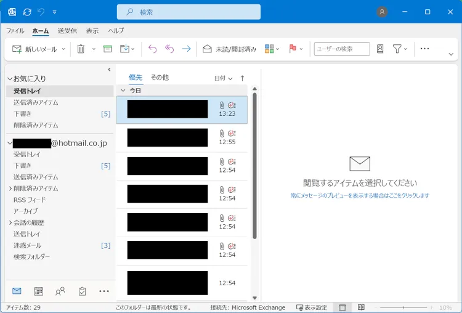The height and width of the screenshot is (313, 462).
Task: Click the Send/Receive all folders sync icon
Action: [27, 12]
